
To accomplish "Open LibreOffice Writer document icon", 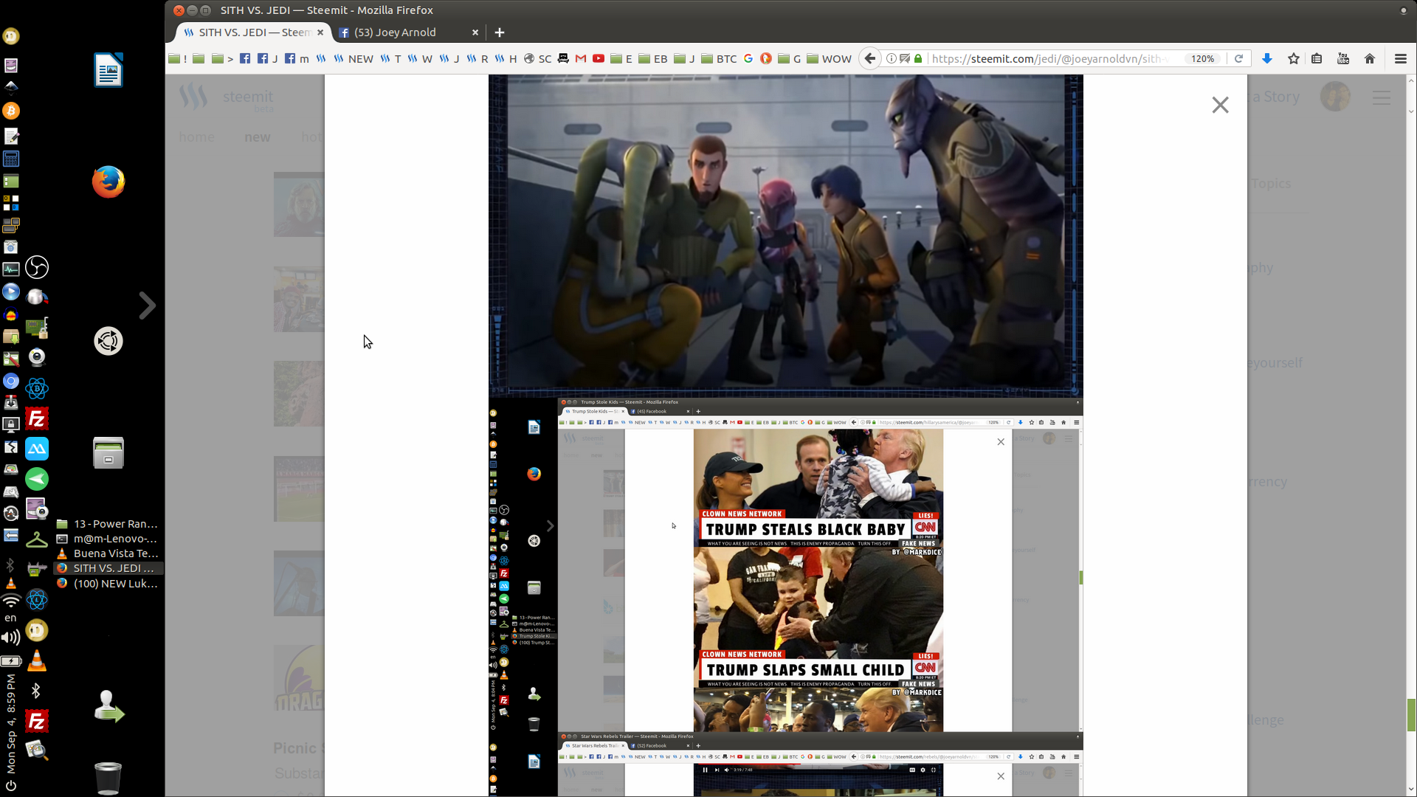I will pos(108,70).
